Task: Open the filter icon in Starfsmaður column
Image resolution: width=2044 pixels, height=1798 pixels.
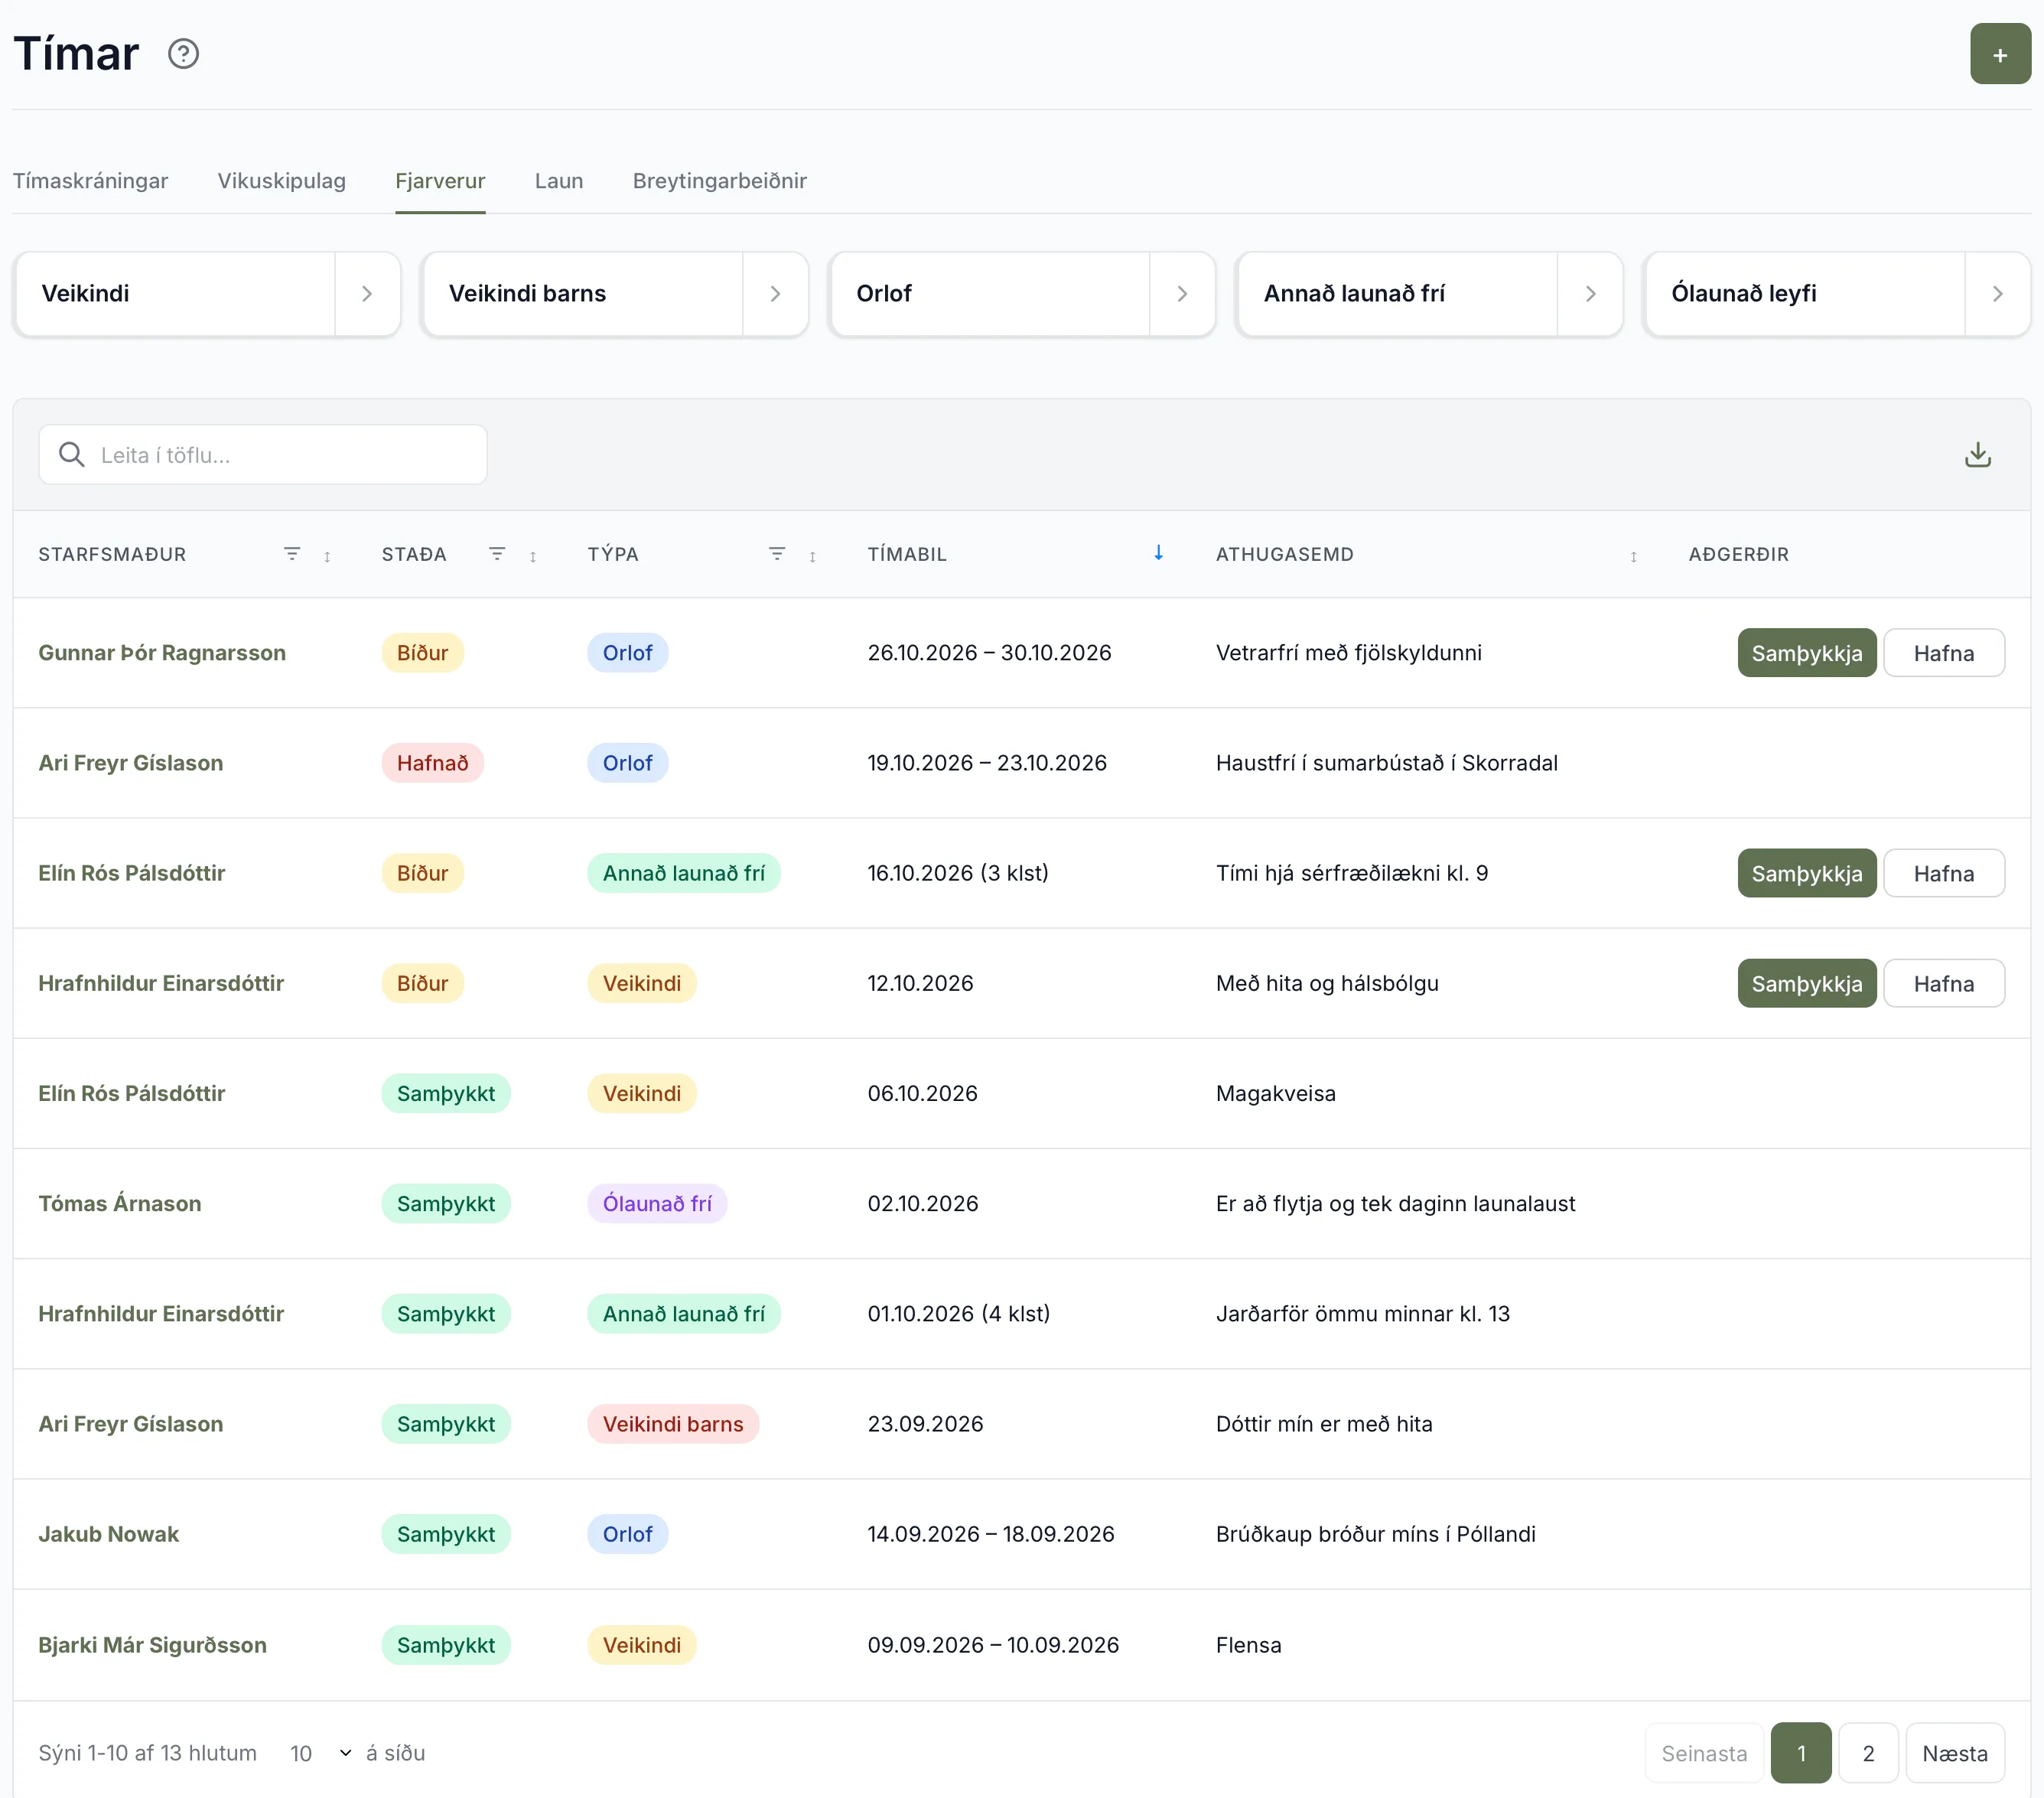Action: [x=292, y=554]
